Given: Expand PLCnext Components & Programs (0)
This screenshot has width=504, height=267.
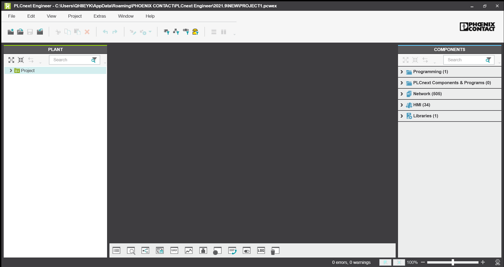Looking at the screenshot, I should pos(402,83).
